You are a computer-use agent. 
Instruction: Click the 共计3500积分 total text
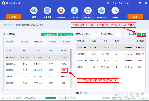[x=82, y=93]
